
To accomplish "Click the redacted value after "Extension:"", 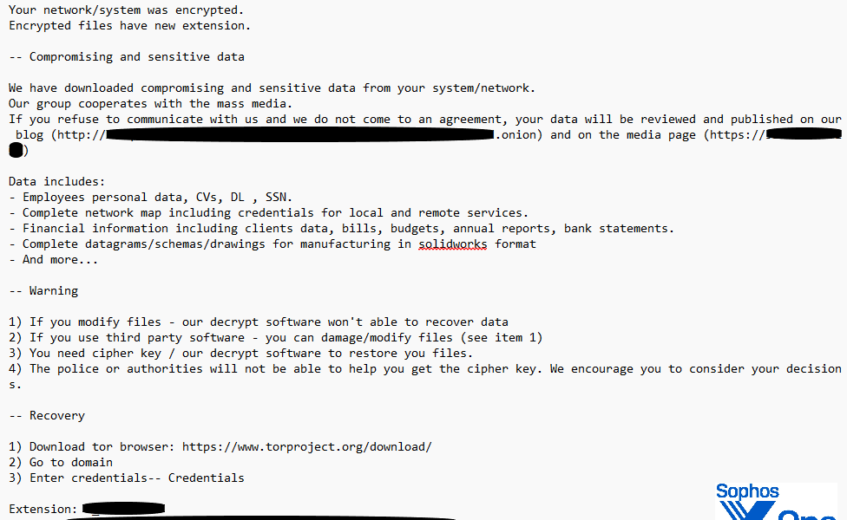I will [x=123, y=509].
